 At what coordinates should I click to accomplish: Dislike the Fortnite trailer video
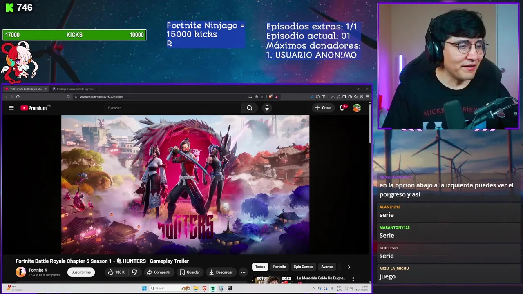click(134, 272)
